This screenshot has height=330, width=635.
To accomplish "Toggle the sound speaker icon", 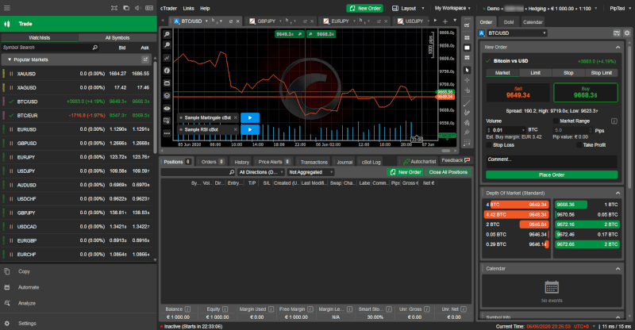I will 136,7.
